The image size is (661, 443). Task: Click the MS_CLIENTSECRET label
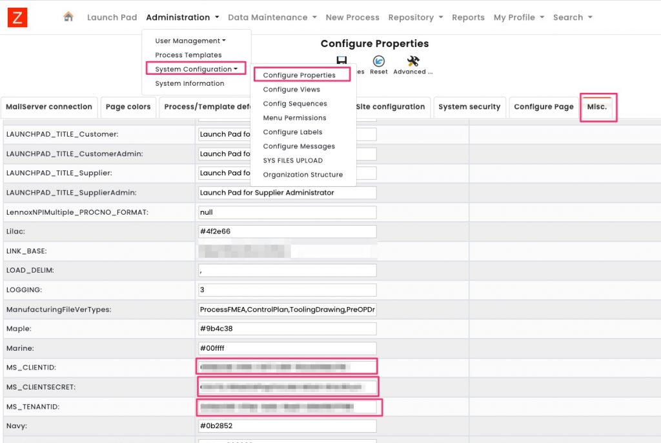point(41,387)
